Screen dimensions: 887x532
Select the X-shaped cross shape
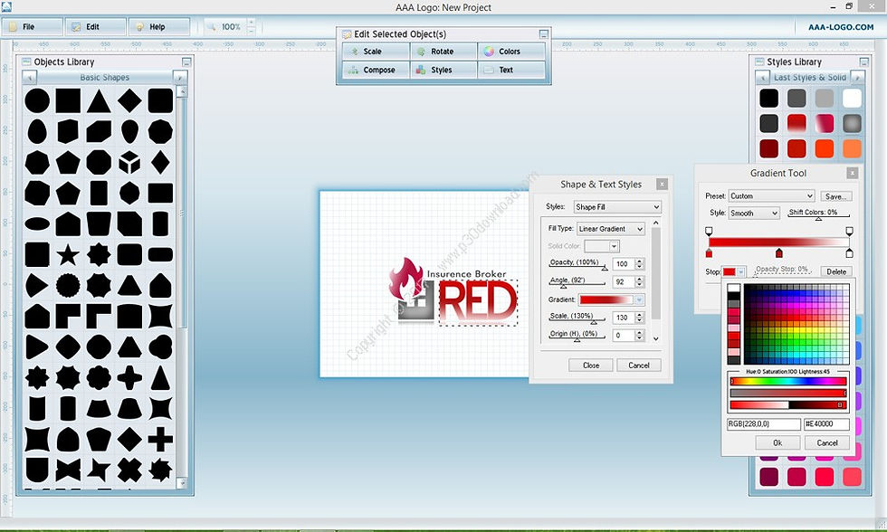pyautogui.click(x=129, y=470)
